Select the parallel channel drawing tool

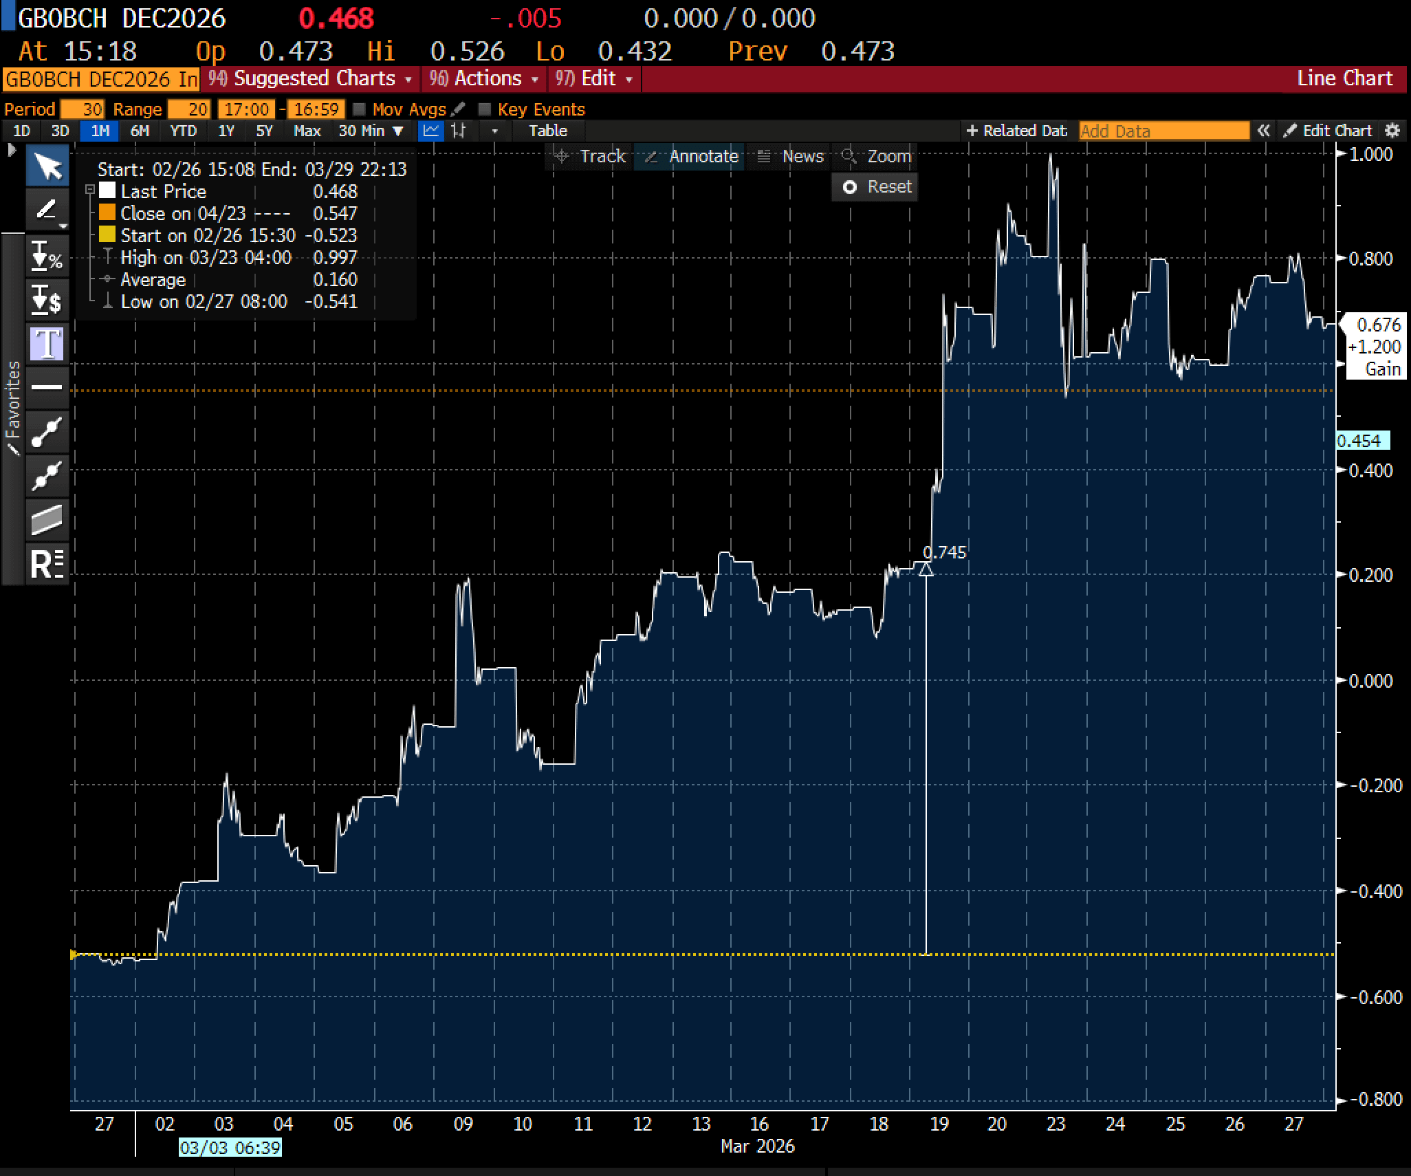47,519
